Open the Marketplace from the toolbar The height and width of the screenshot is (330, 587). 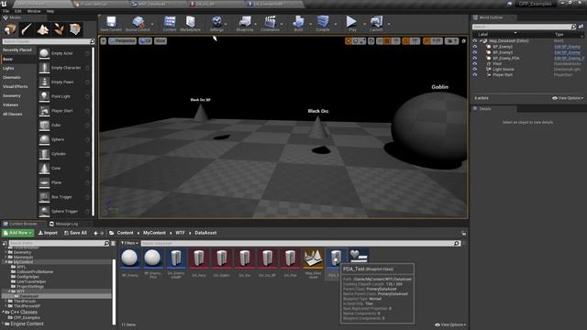pyautogui.click(x=190, y=24)
